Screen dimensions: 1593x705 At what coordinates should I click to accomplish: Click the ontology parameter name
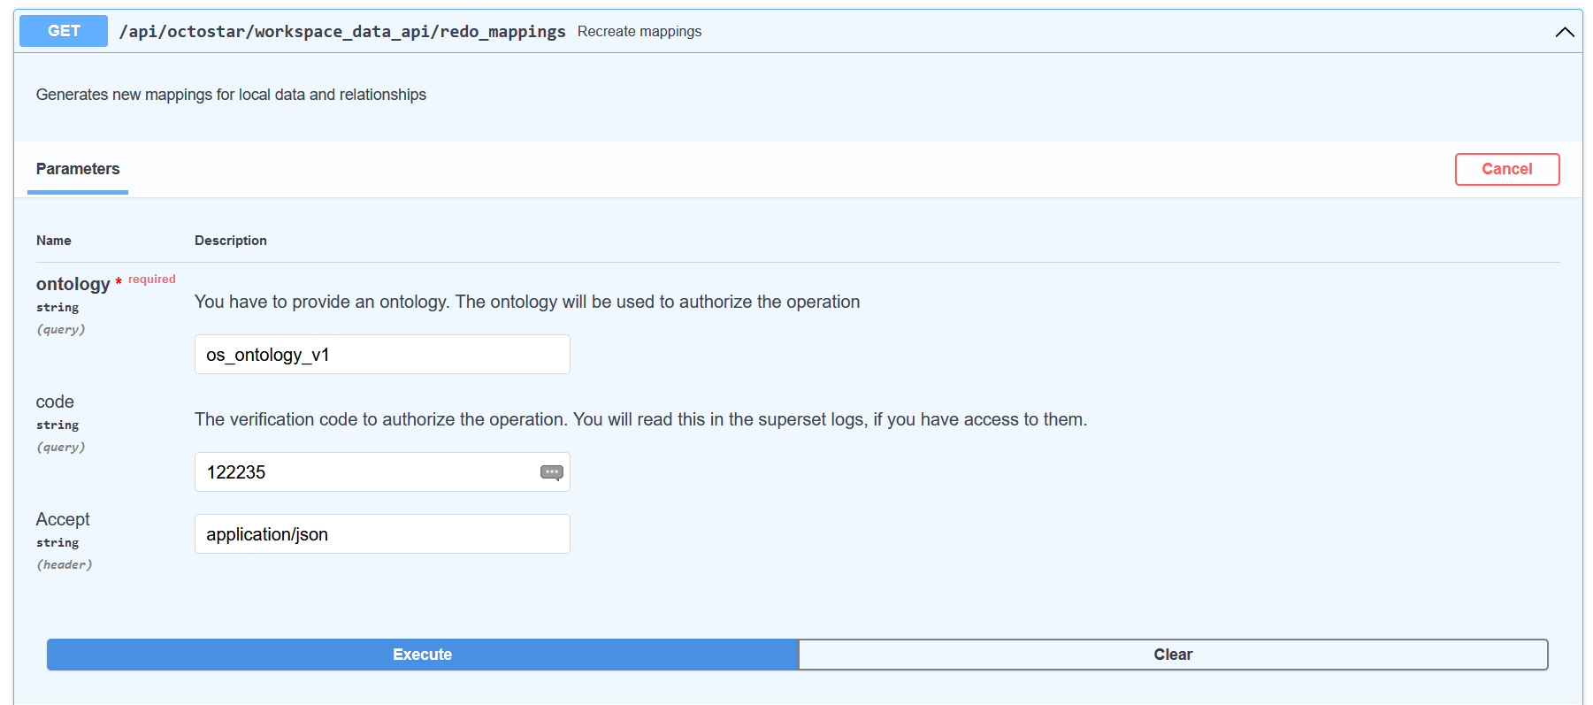pos(73,284)
